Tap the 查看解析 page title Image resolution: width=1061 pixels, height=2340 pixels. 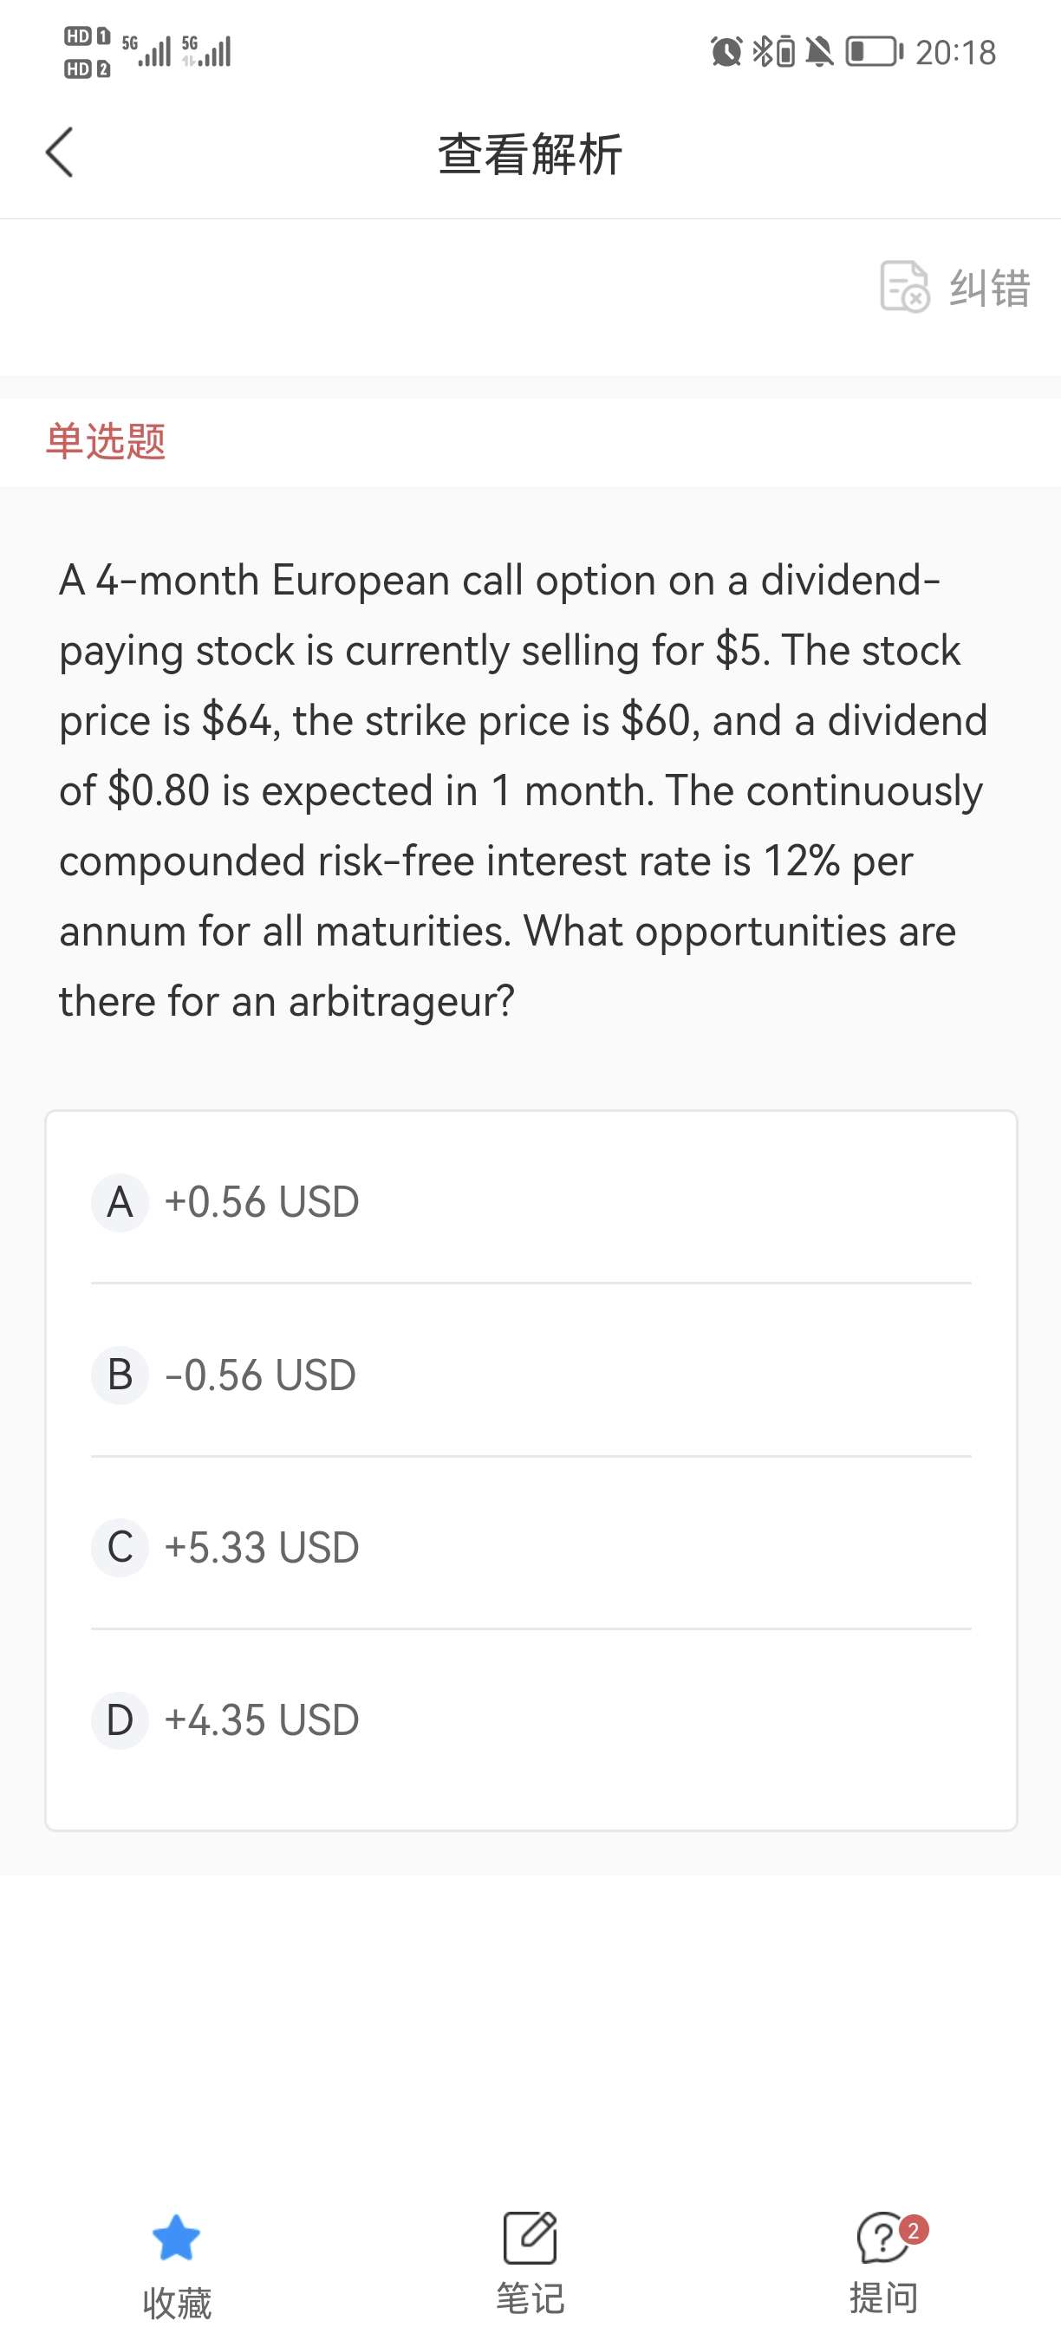pyautogui.click(x=530, y=154)
